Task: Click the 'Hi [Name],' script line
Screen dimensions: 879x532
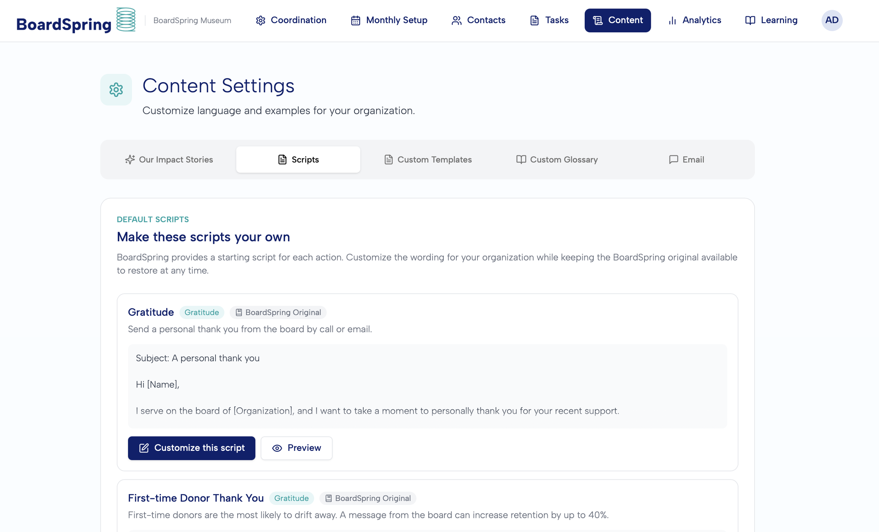Action: tap(158, 385)
